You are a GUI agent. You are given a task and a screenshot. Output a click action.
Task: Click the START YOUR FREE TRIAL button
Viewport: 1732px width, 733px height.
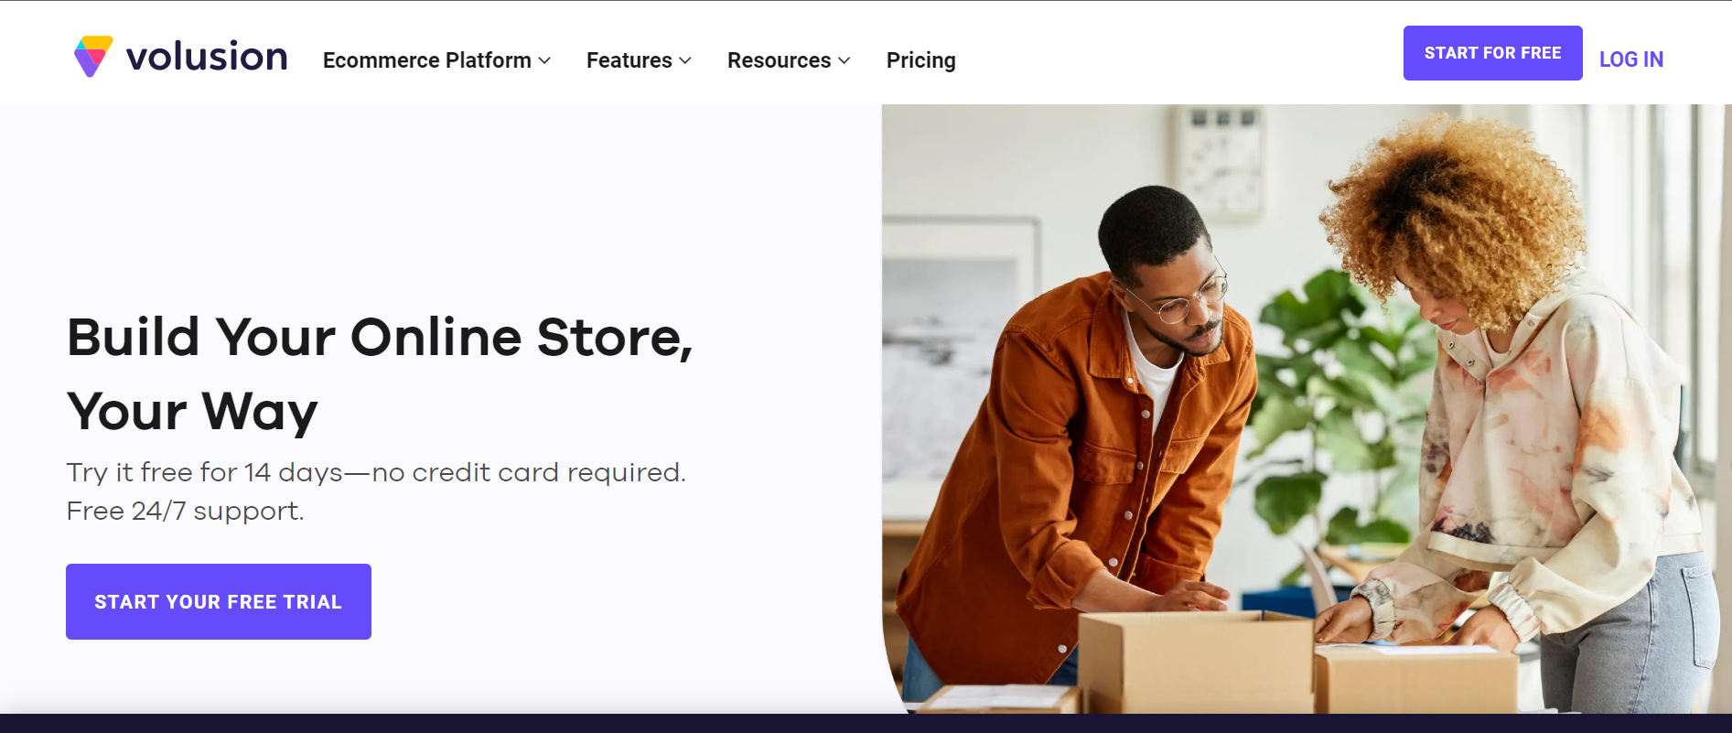[219, 601]
